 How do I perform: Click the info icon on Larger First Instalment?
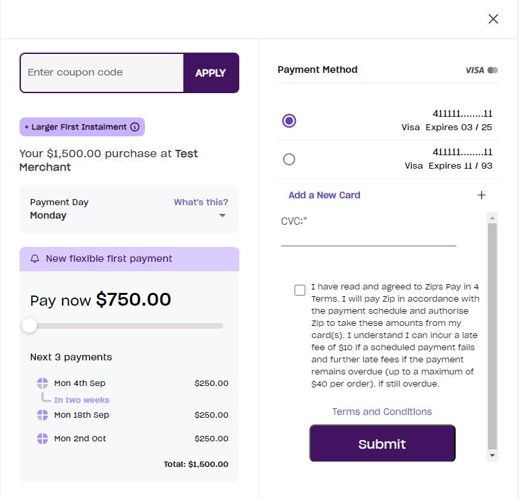pos(135,127)
